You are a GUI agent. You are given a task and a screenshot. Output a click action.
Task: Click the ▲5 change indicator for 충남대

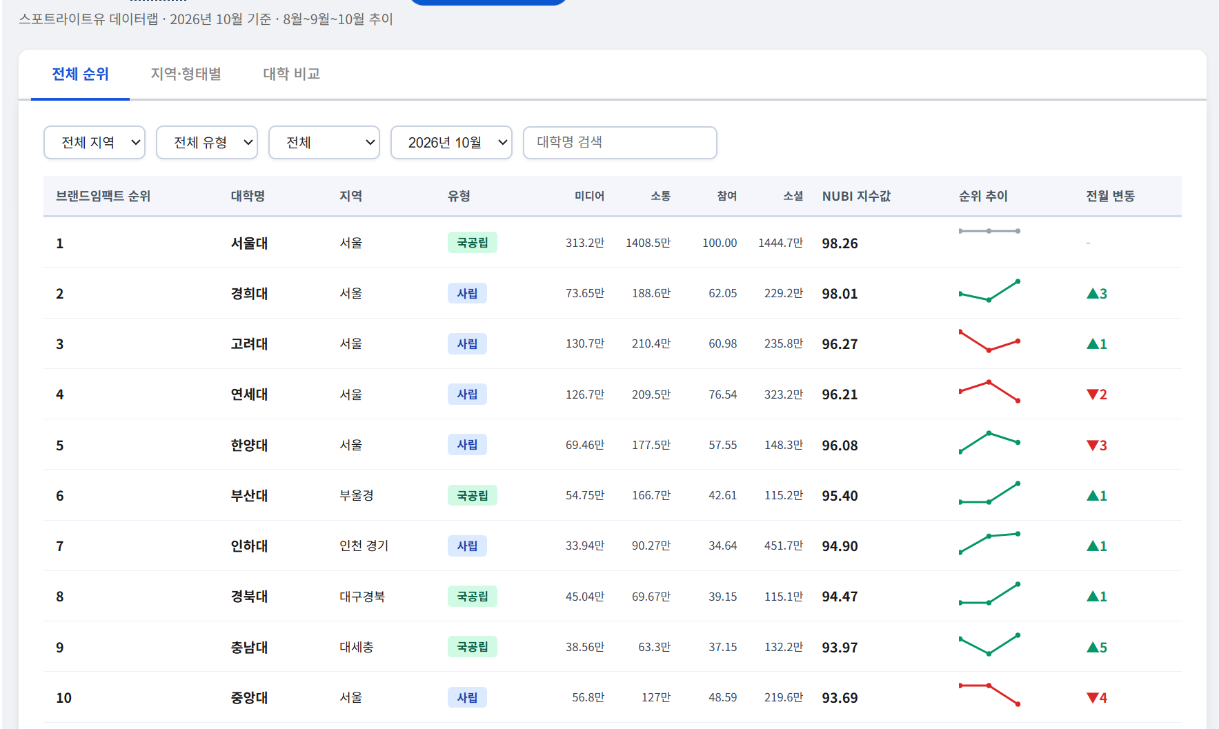click(x=1097, y=648)
